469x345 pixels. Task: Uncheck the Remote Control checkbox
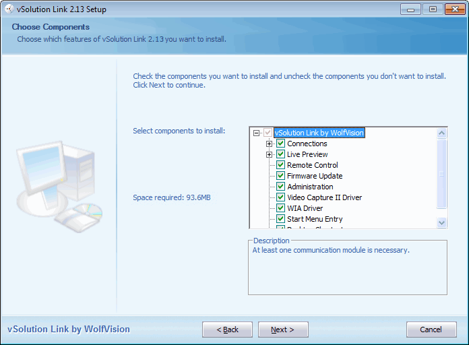(280, 165)
